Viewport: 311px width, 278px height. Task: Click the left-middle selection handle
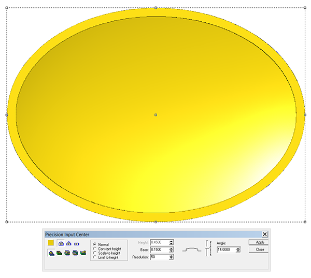point(7,115)
